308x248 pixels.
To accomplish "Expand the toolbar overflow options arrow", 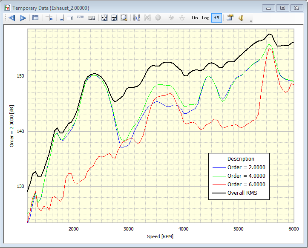I will tap(251, 20).
